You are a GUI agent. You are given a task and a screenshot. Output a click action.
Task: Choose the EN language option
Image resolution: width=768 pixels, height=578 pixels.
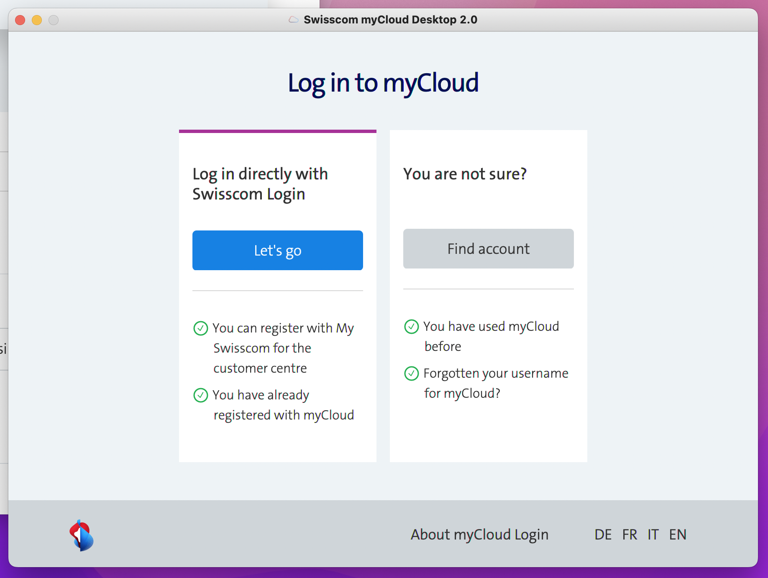click(x=678, y=535)
